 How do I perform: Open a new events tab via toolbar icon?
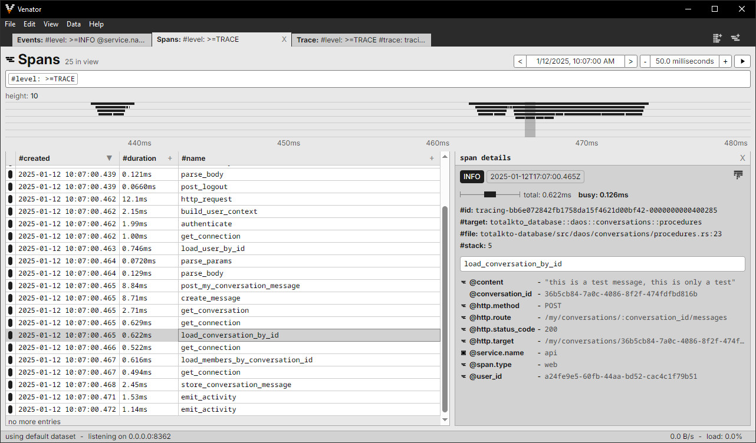717,38
